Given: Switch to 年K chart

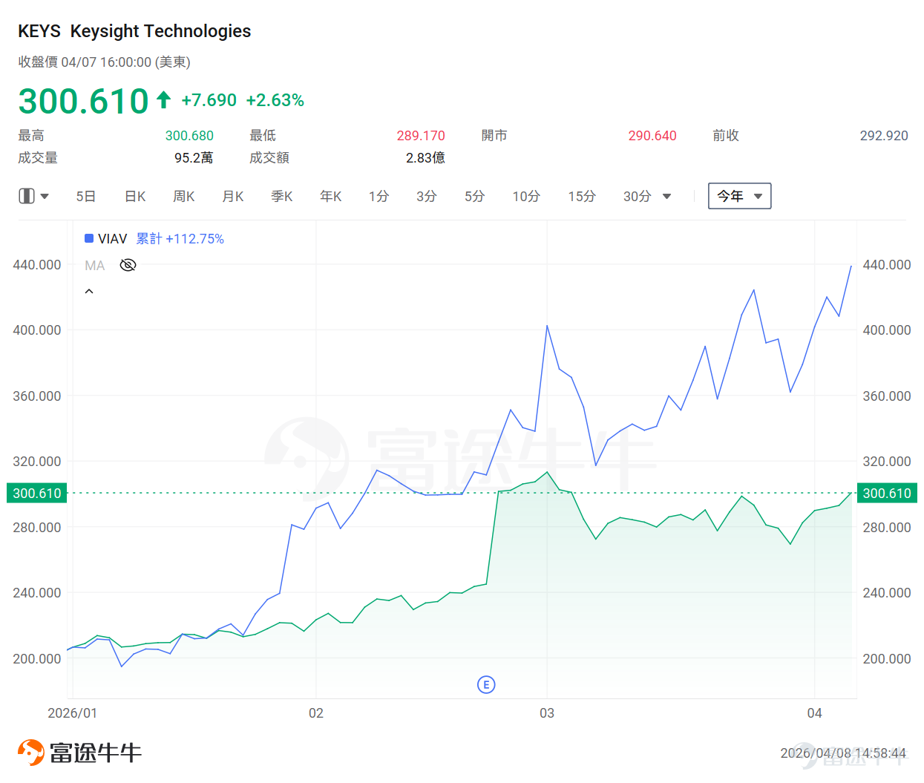Looking at the screenshot, I should click(331, 196).
